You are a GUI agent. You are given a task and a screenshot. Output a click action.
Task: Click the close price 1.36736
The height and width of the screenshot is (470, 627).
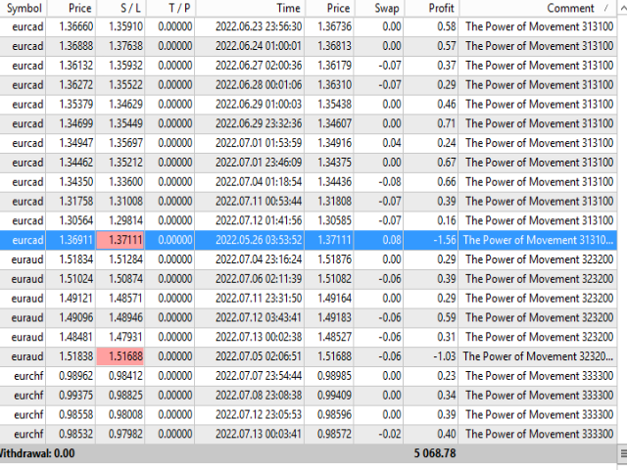pos(334,26)
